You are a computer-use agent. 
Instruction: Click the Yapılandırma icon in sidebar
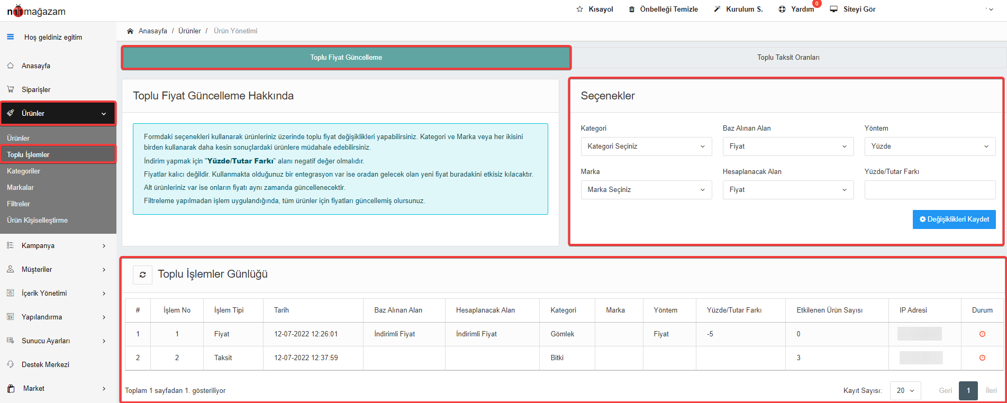point(10,317)
